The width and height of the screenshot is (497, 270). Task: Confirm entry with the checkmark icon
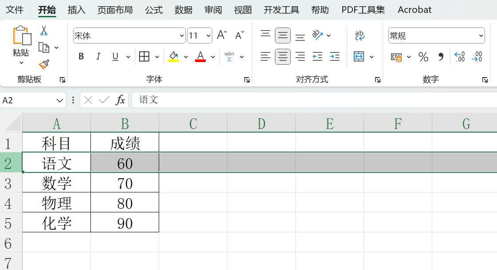tap(104, 100)
